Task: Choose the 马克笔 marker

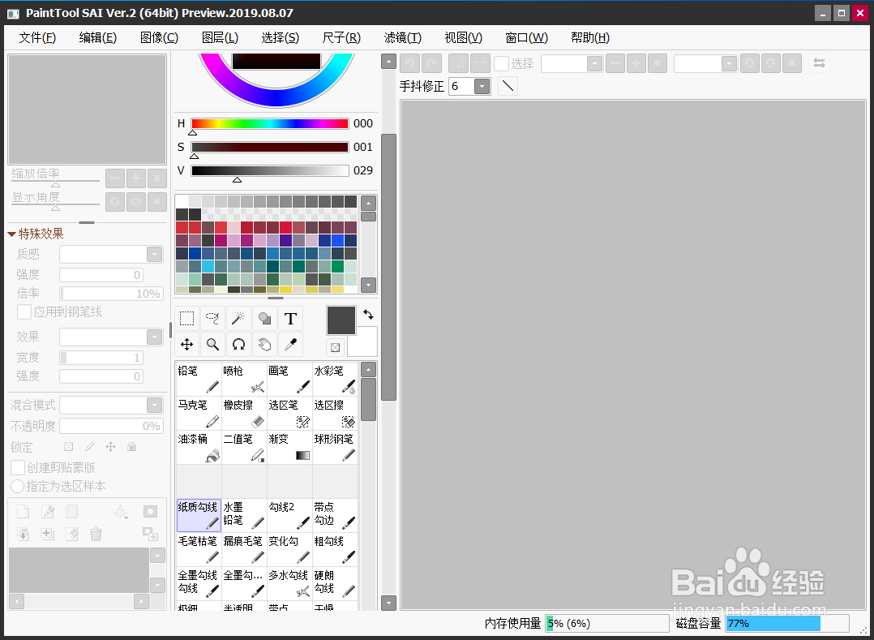Action: pos(199,413)
